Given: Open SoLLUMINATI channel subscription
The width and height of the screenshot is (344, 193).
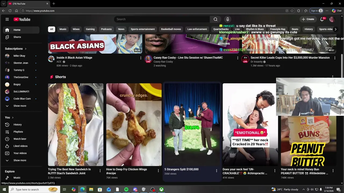Looking at the screenshot, I should (21, 91).
